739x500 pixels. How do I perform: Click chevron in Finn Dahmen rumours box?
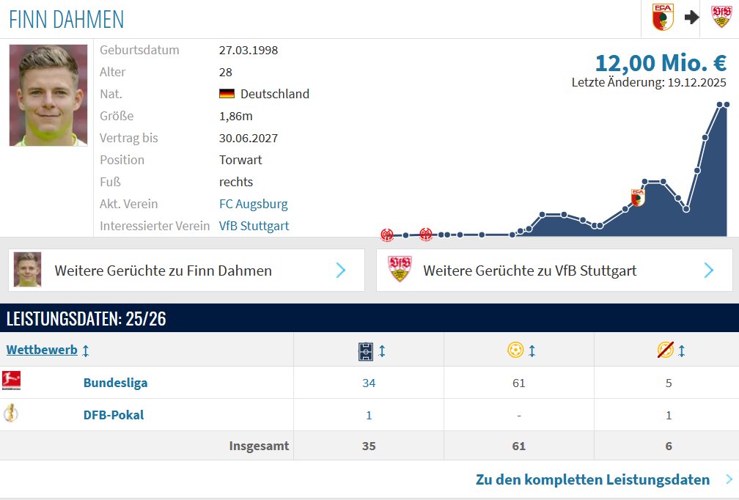(x=341, y=270)
